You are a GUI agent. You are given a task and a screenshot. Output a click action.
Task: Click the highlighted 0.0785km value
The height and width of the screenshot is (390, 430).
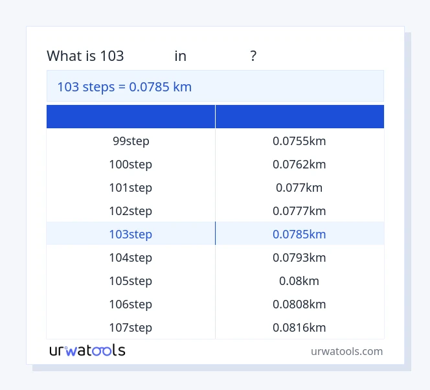click(x=299, y=234)
